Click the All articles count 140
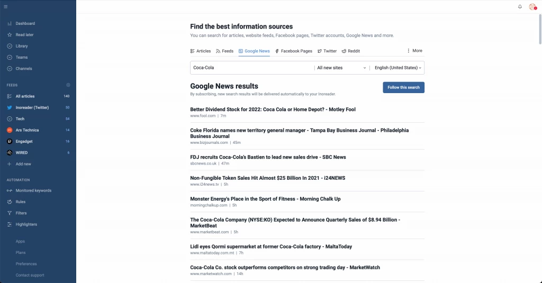Viewport: 542px width, 283px height. (67, 96)
